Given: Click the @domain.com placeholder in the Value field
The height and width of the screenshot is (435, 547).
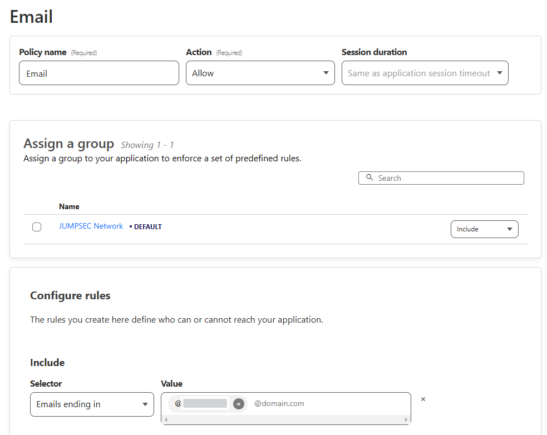Looking at the screenshot, I should (x=279, y=404).
